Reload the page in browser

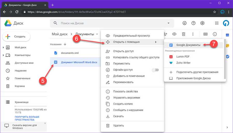(17, 12)
